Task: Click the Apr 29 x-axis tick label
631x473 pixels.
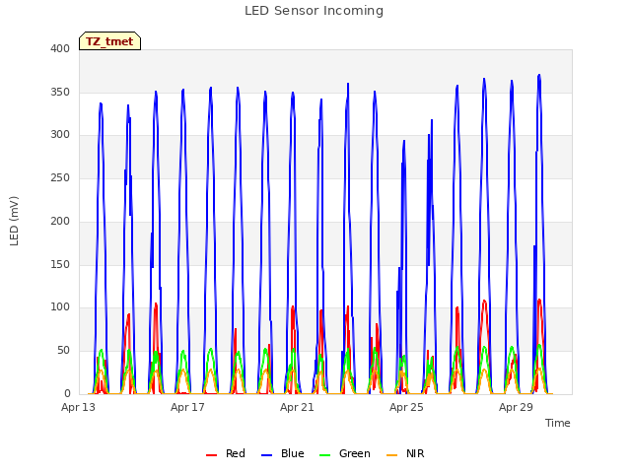Action: [516, 407]
